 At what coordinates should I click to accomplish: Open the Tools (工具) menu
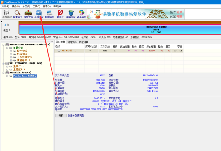coord(36,6)
